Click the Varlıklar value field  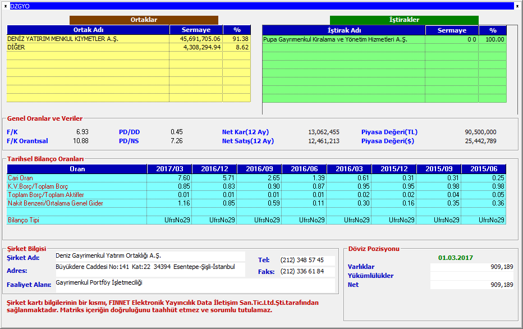coord(472,267)
